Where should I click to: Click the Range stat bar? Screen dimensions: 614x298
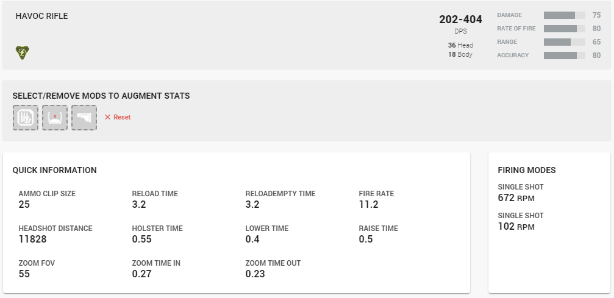[x=564, y=42]
